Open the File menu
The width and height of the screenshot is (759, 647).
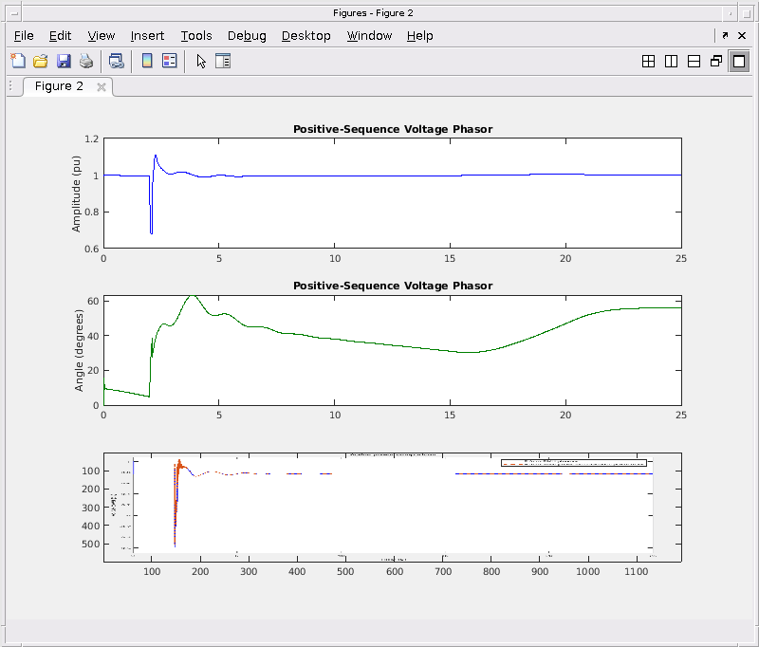pyautogui.click(x=24, y=36)
